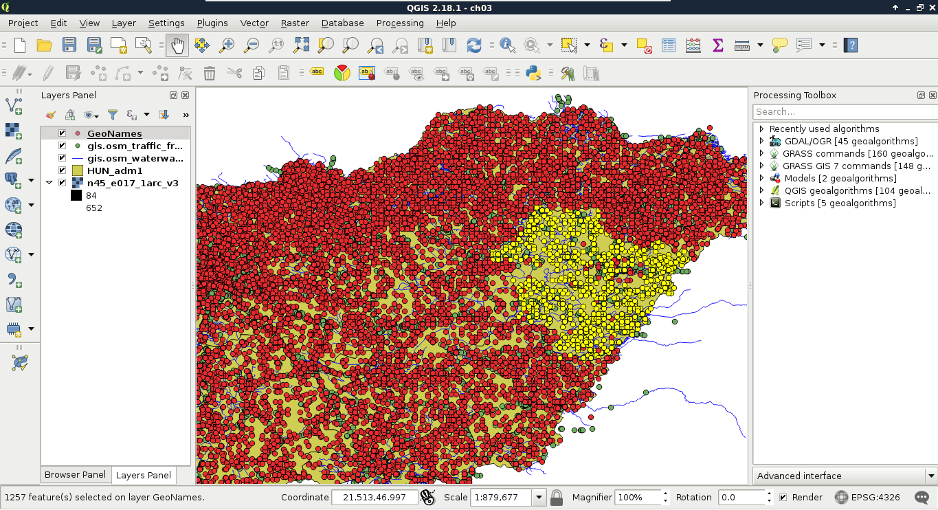This screenshot has height=510, width=938.
Task: Expand QGIS geoalgorithms in Processing Toolbox
Action: (x=761, y=190)
